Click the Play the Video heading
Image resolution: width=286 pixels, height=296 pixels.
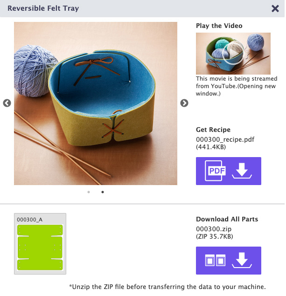tap(219, 26)
